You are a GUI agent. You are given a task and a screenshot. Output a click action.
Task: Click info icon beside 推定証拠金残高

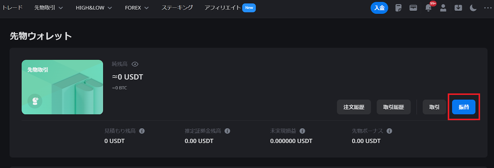click(x=227, y=131)
